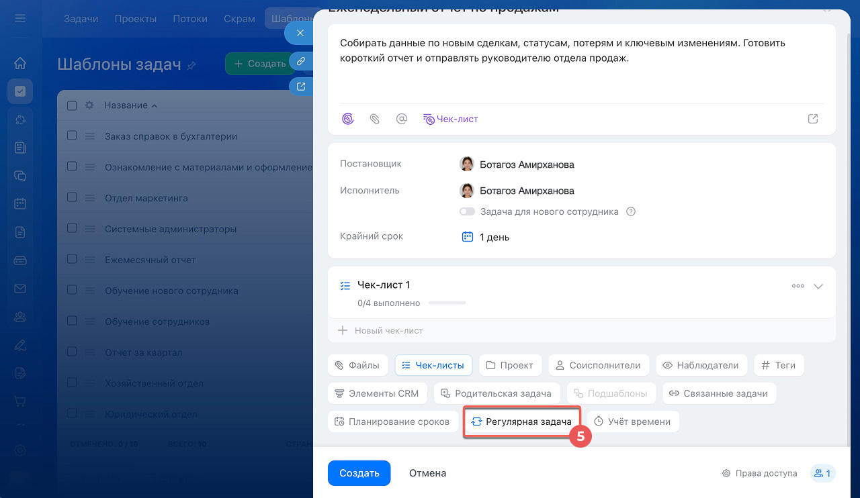Click the checklist progress bar

pyautogui.click(x=447, y=303)
